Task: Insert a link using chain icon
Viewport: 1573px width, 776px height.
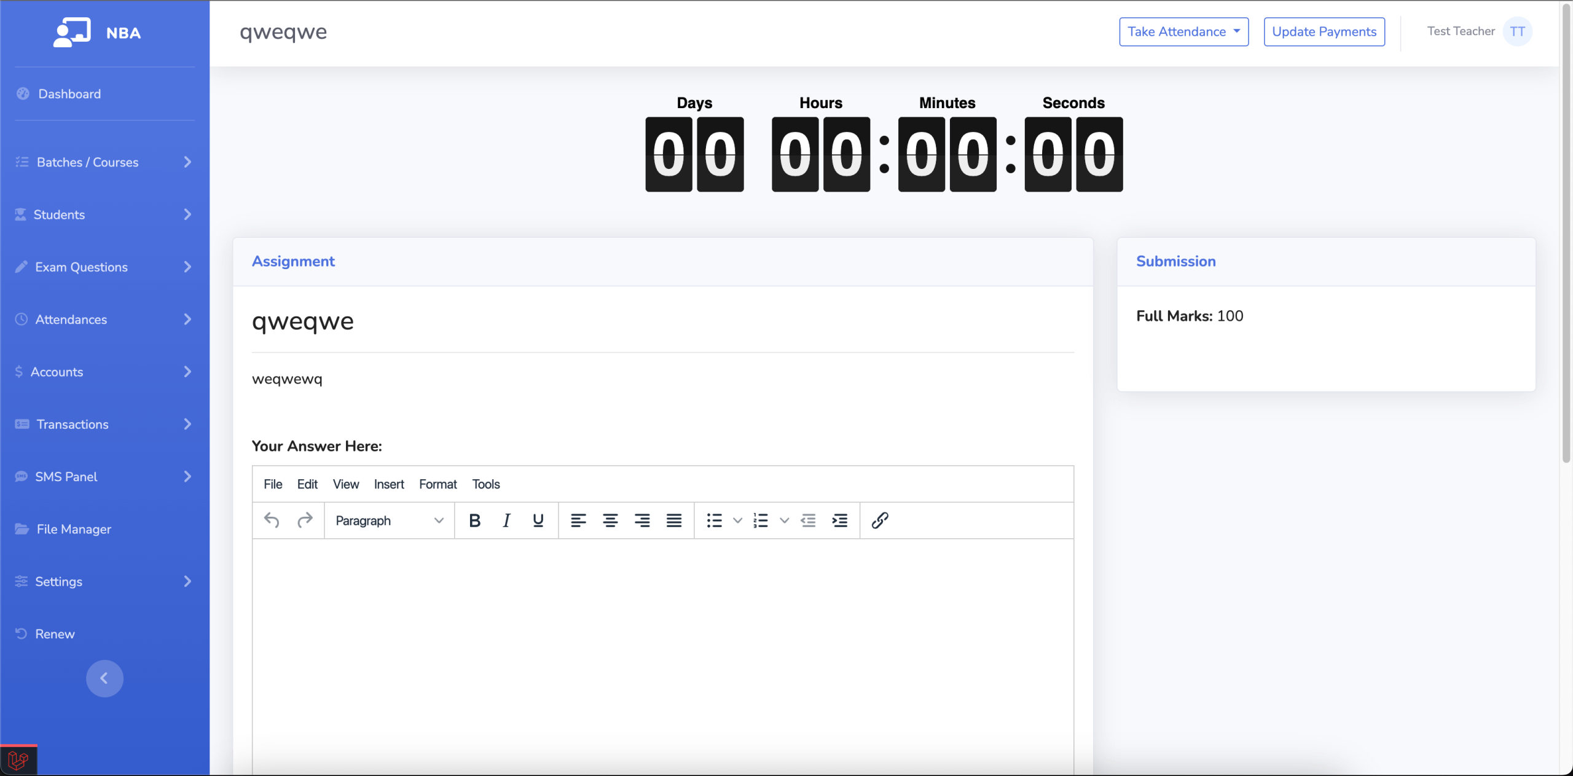Action: click(880, 520)
